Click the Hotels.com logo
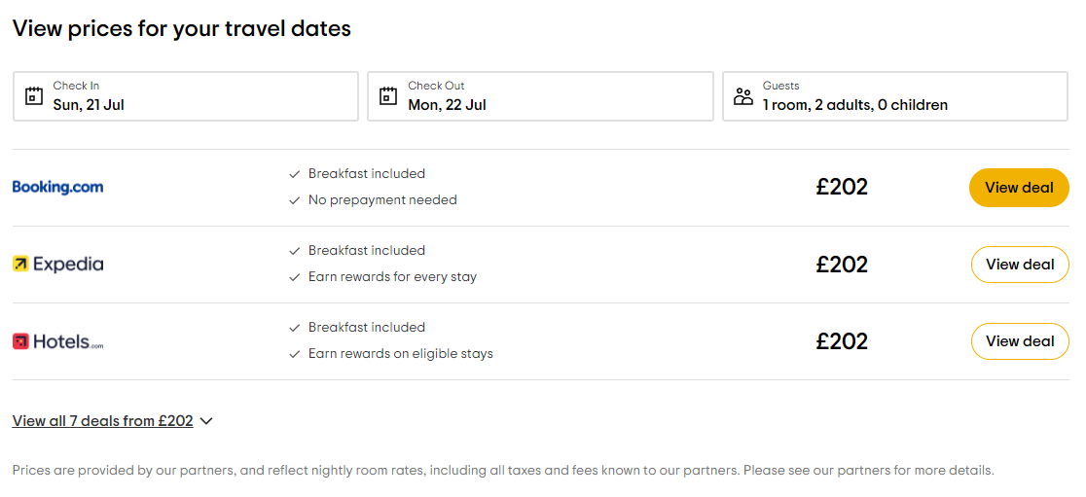Image resolution: width=1086 pixels, height=497 pixels. click(x=57, y=341)
